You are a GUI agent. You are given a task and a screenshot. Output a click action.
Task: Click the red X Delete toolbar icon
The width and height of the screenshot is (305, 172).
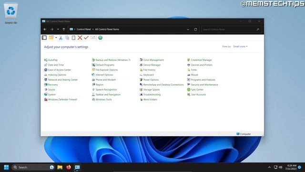click(80, 38)
